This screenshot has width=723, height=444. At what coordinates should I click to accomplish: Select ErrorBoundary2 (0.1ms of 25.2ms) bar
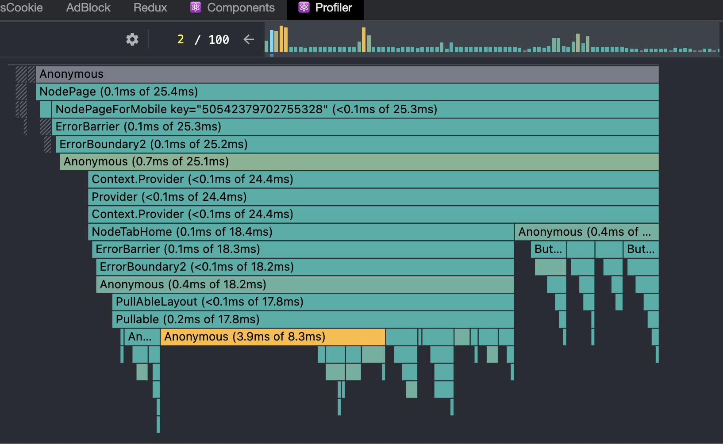pos(357,144)
